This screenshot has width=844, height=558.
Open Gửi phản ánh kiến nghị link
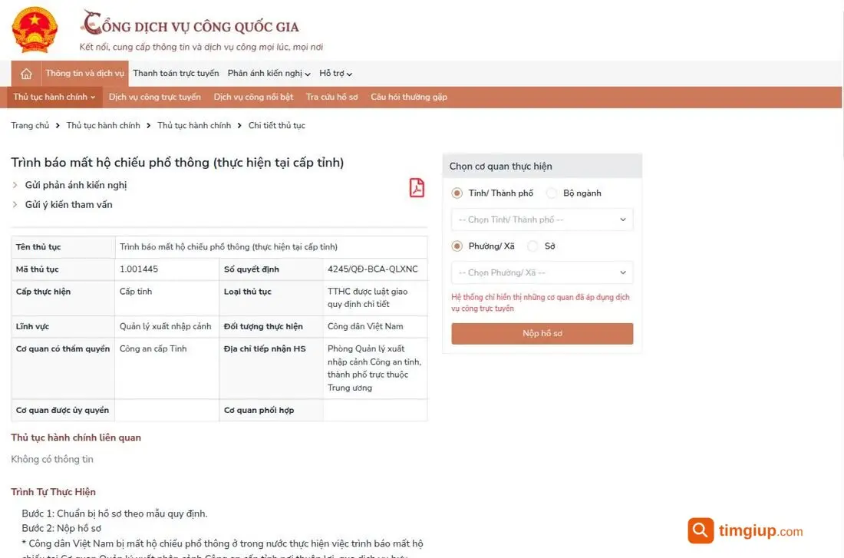(76, 185)
